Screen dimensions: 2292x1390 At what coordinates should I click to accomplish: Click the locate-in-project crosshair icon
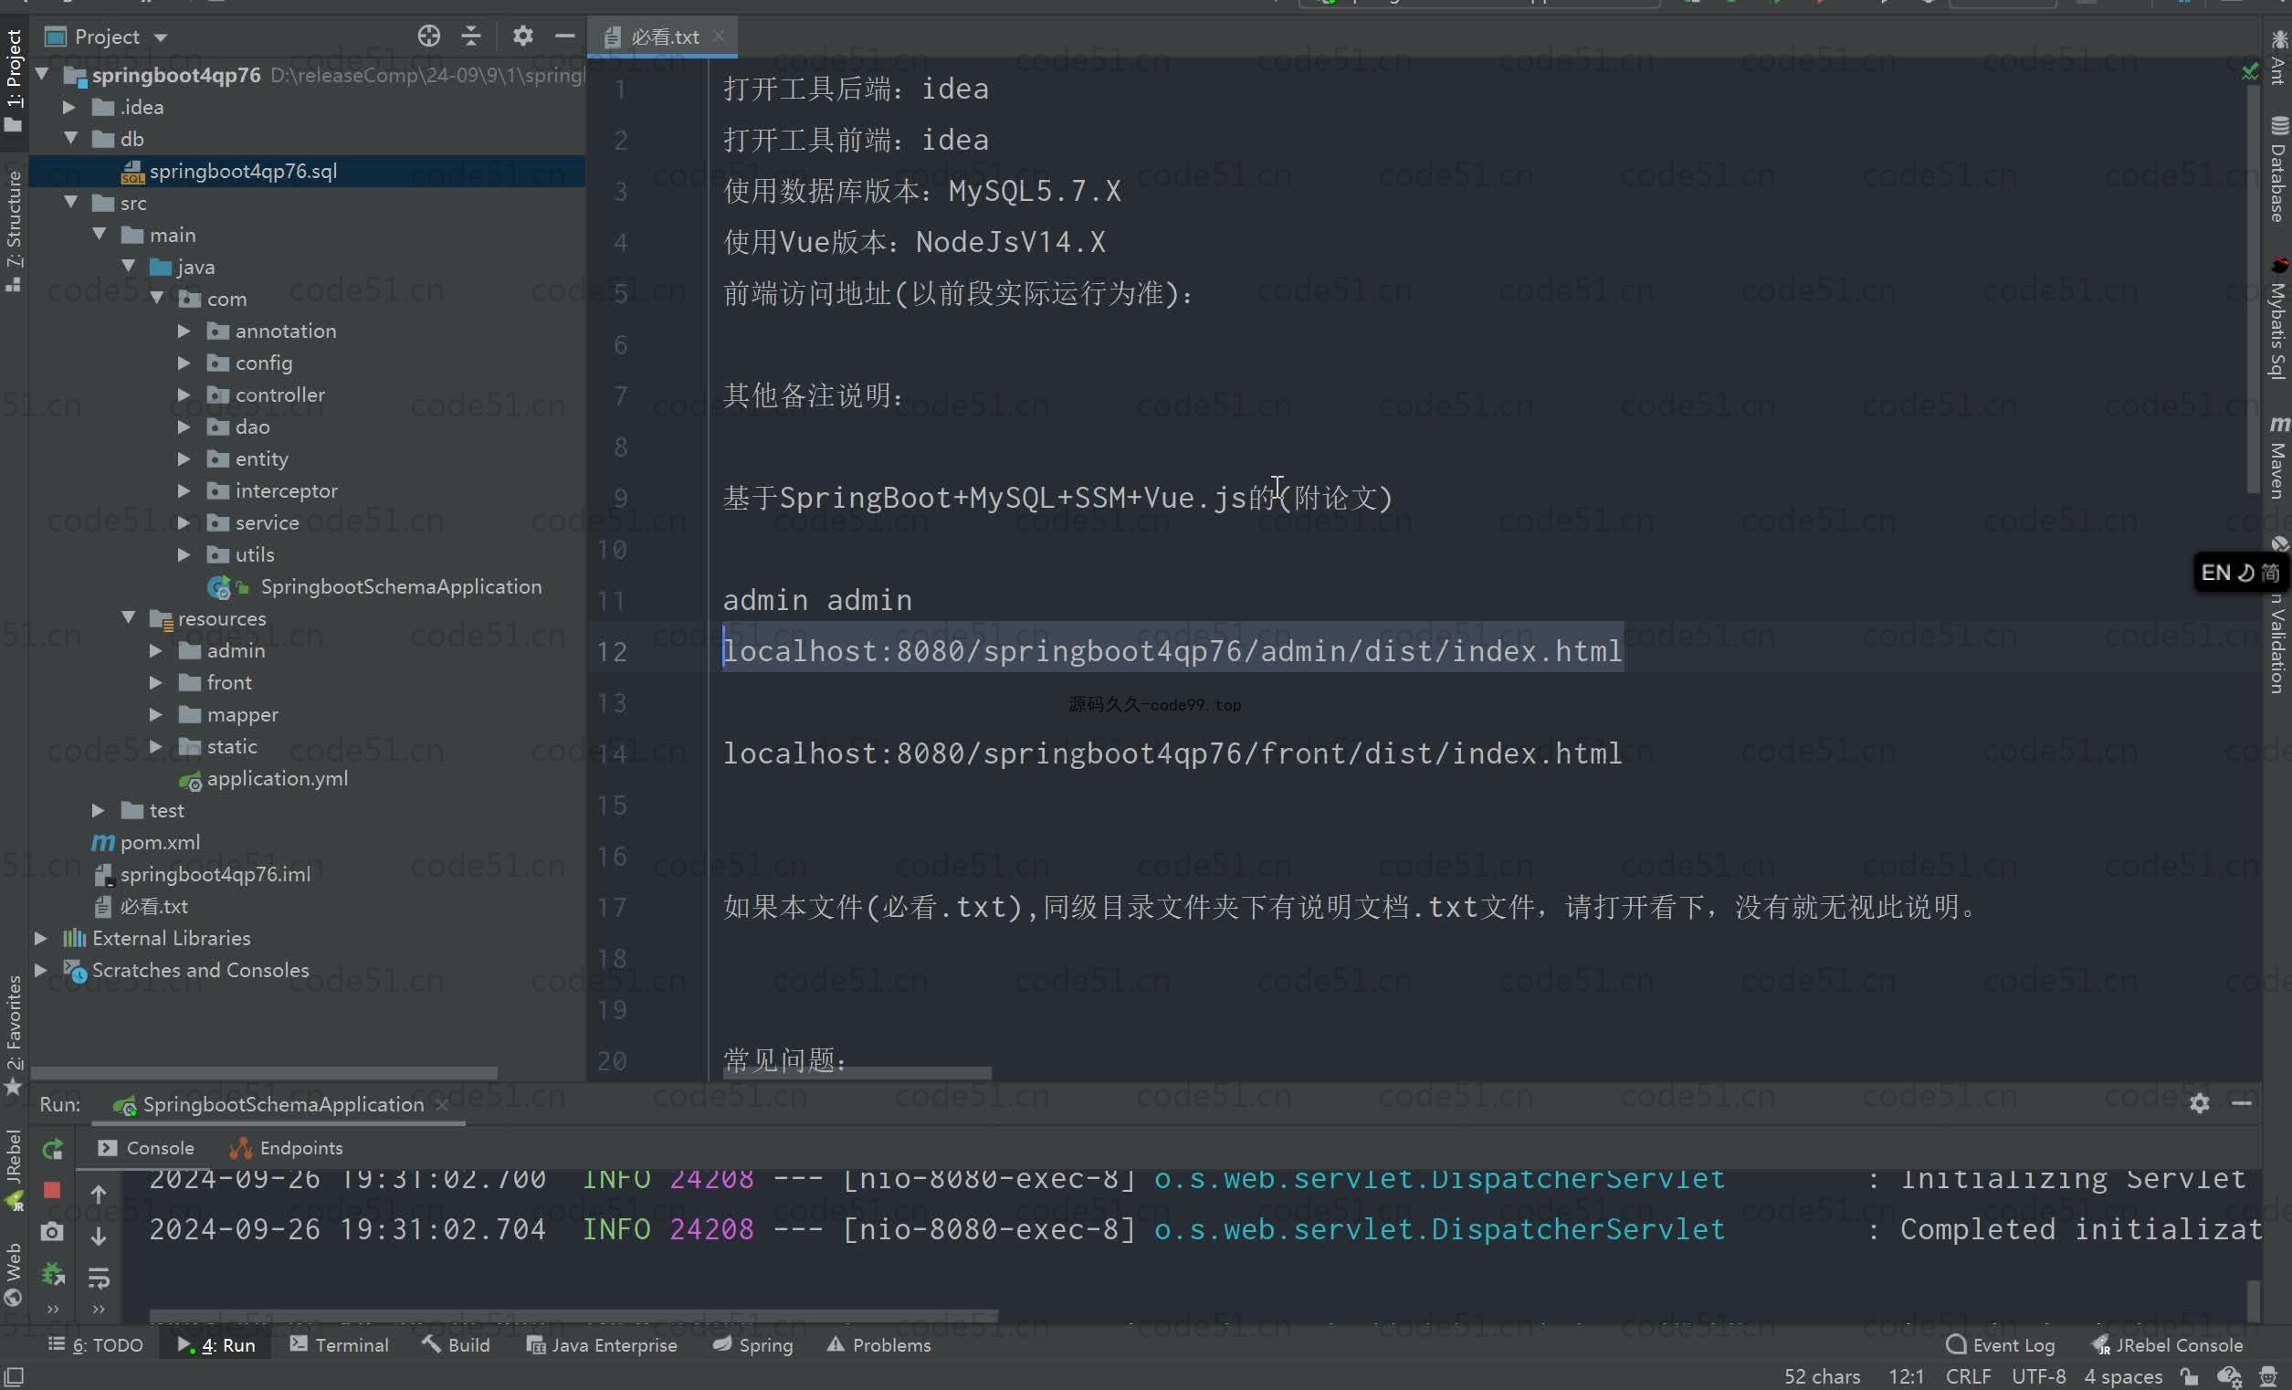(429, 37)
